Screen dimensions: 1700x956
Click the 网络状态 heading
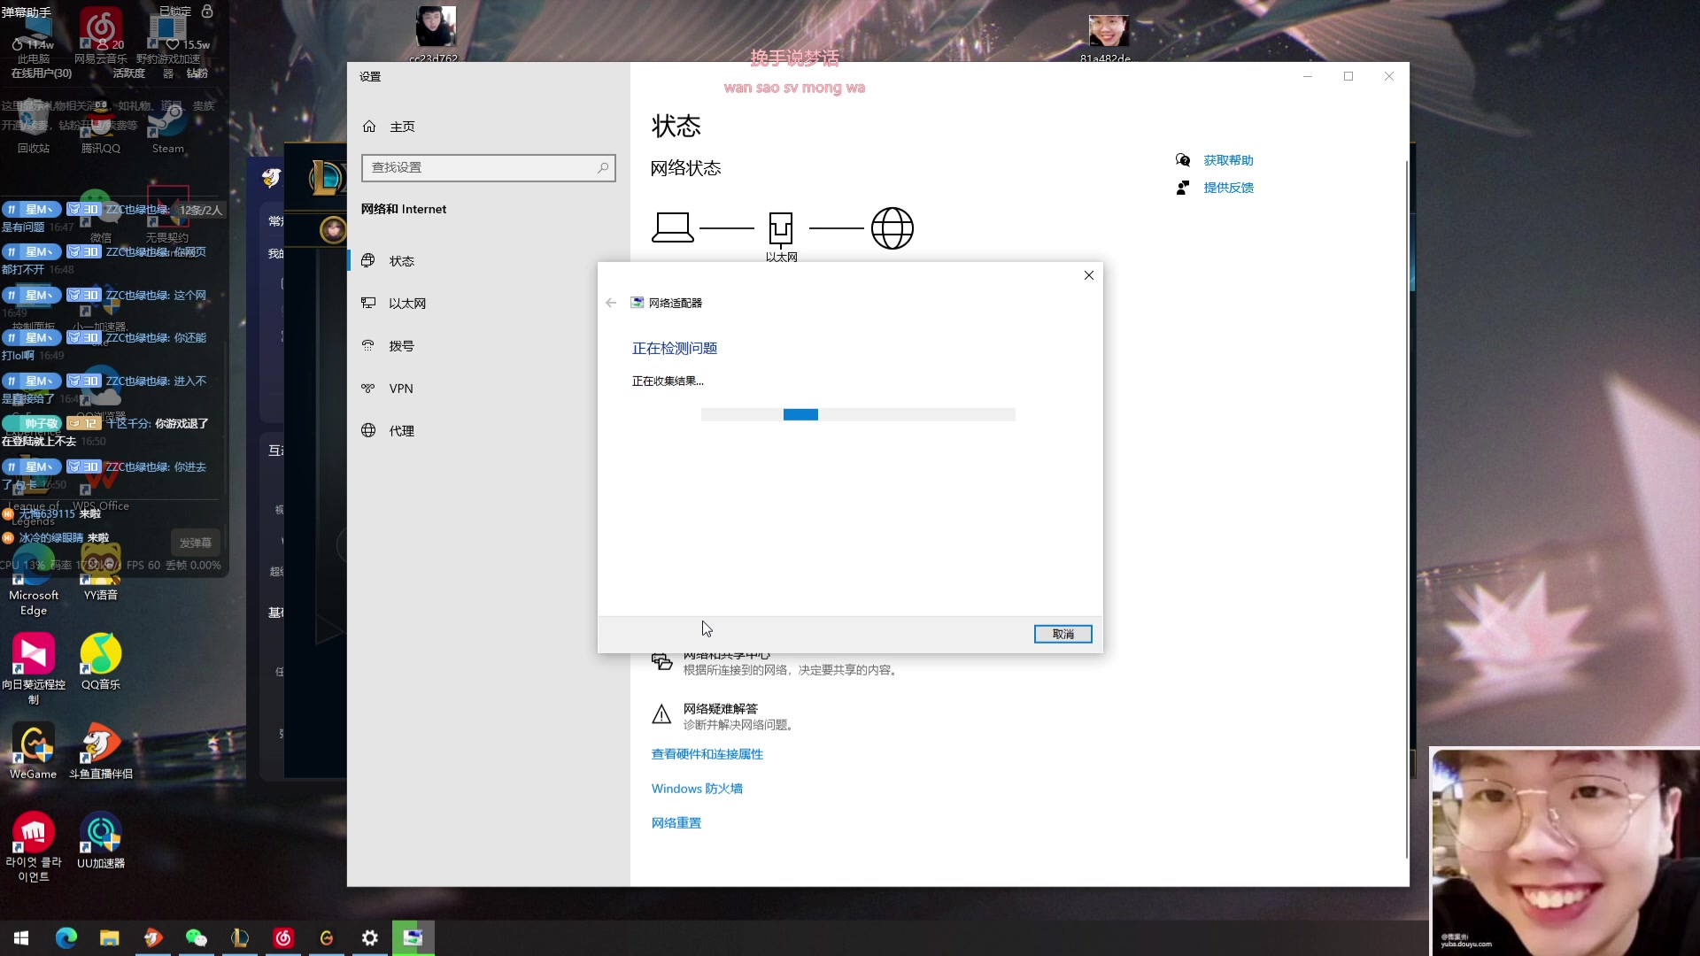[685, 168]
